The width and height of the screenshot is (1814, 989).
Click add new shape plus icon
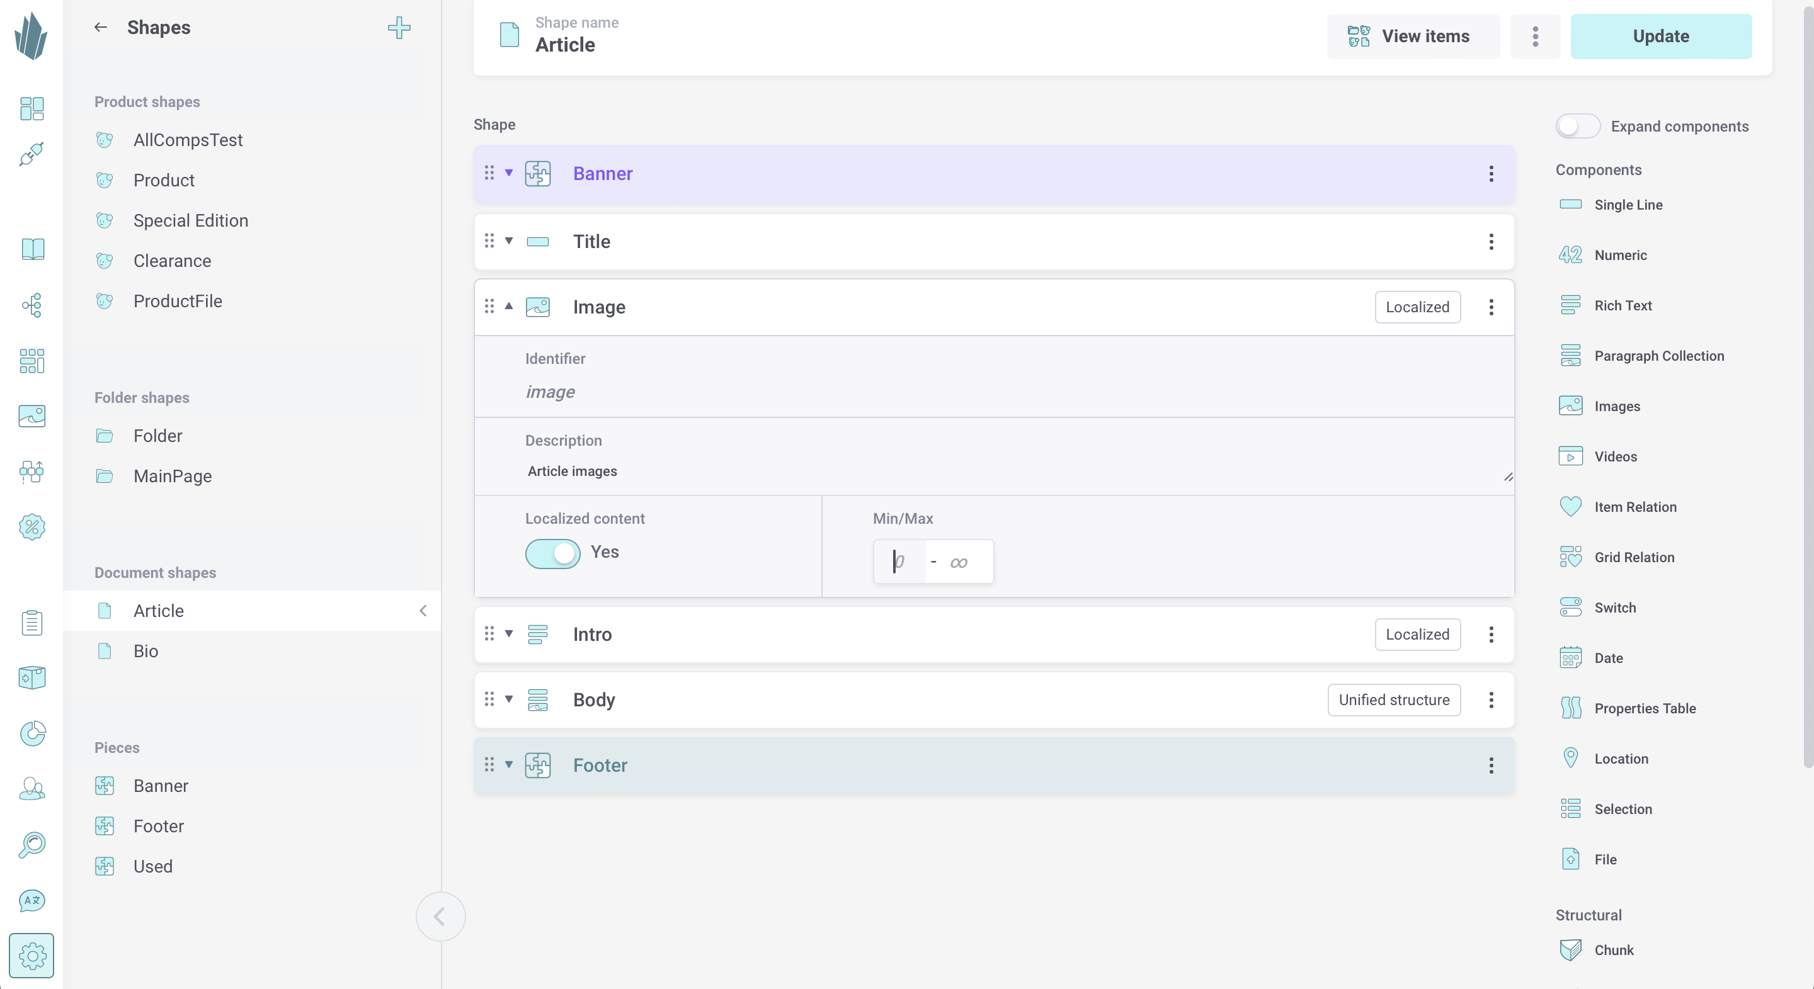tap(399, 28)
